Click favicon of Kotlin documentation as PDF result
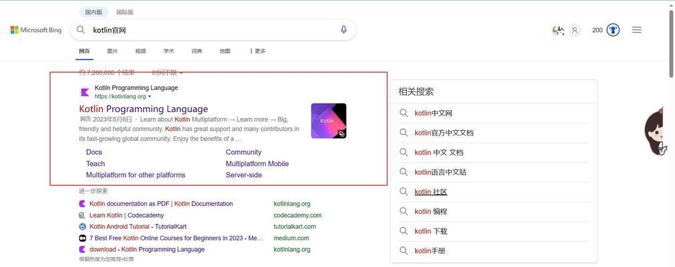This screenshot has height=267, width=675. pos(82,204)
